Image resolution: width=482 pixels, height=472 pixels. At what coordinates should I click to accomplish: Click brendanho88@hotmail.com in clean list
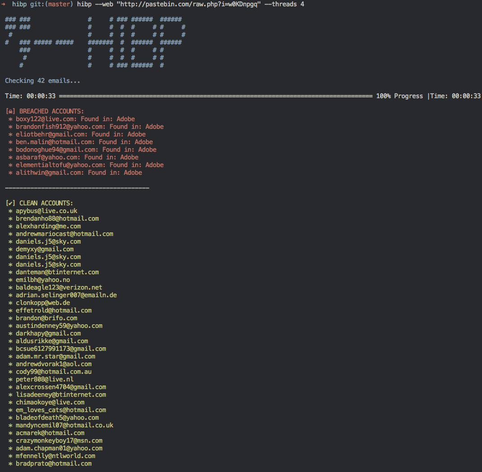click(x=57, y=219)
